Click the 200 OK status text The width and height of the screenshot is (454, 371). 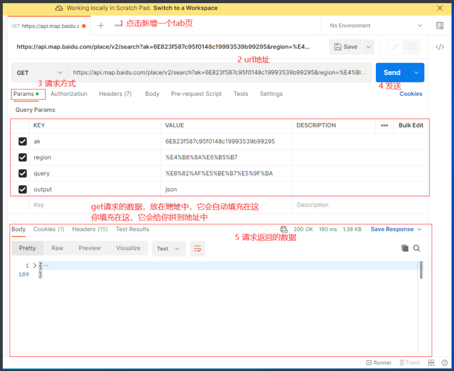pyautogui.click(x=303, y=229)
